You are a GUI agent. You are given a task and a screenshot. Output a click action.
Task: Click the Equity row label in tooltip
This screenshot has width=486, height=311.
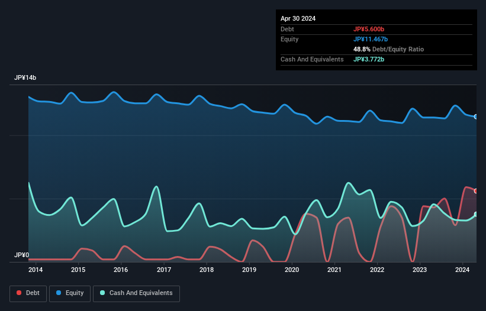pos(289,39)
